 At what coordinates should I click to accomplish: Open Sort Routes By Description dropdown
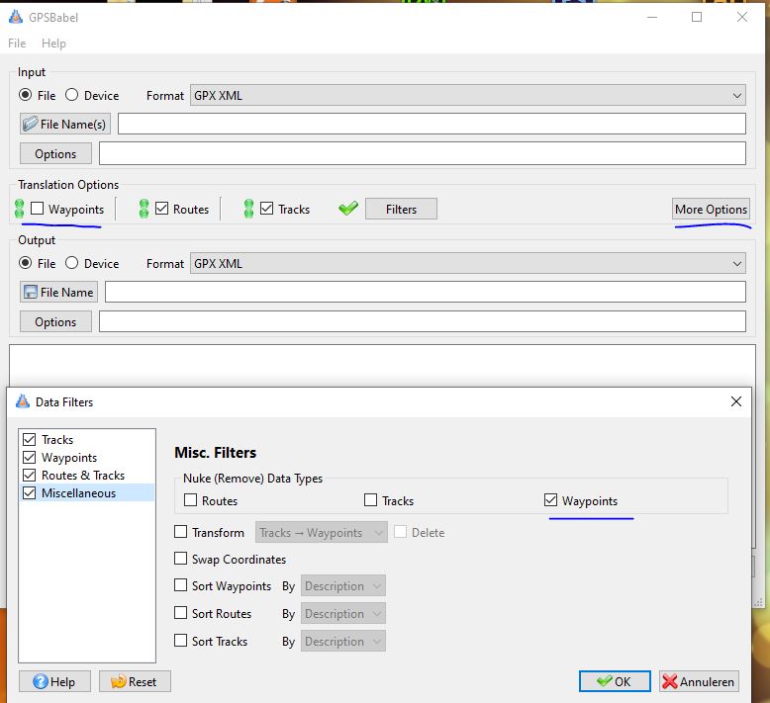[x=343, y=613]
